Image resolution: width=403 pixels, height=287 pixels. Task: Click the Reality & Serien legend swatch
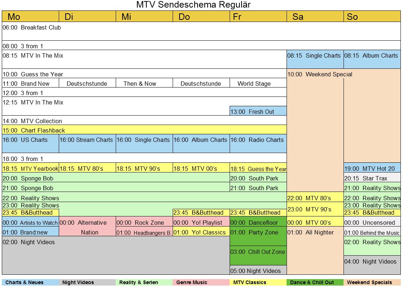point(144,282)
